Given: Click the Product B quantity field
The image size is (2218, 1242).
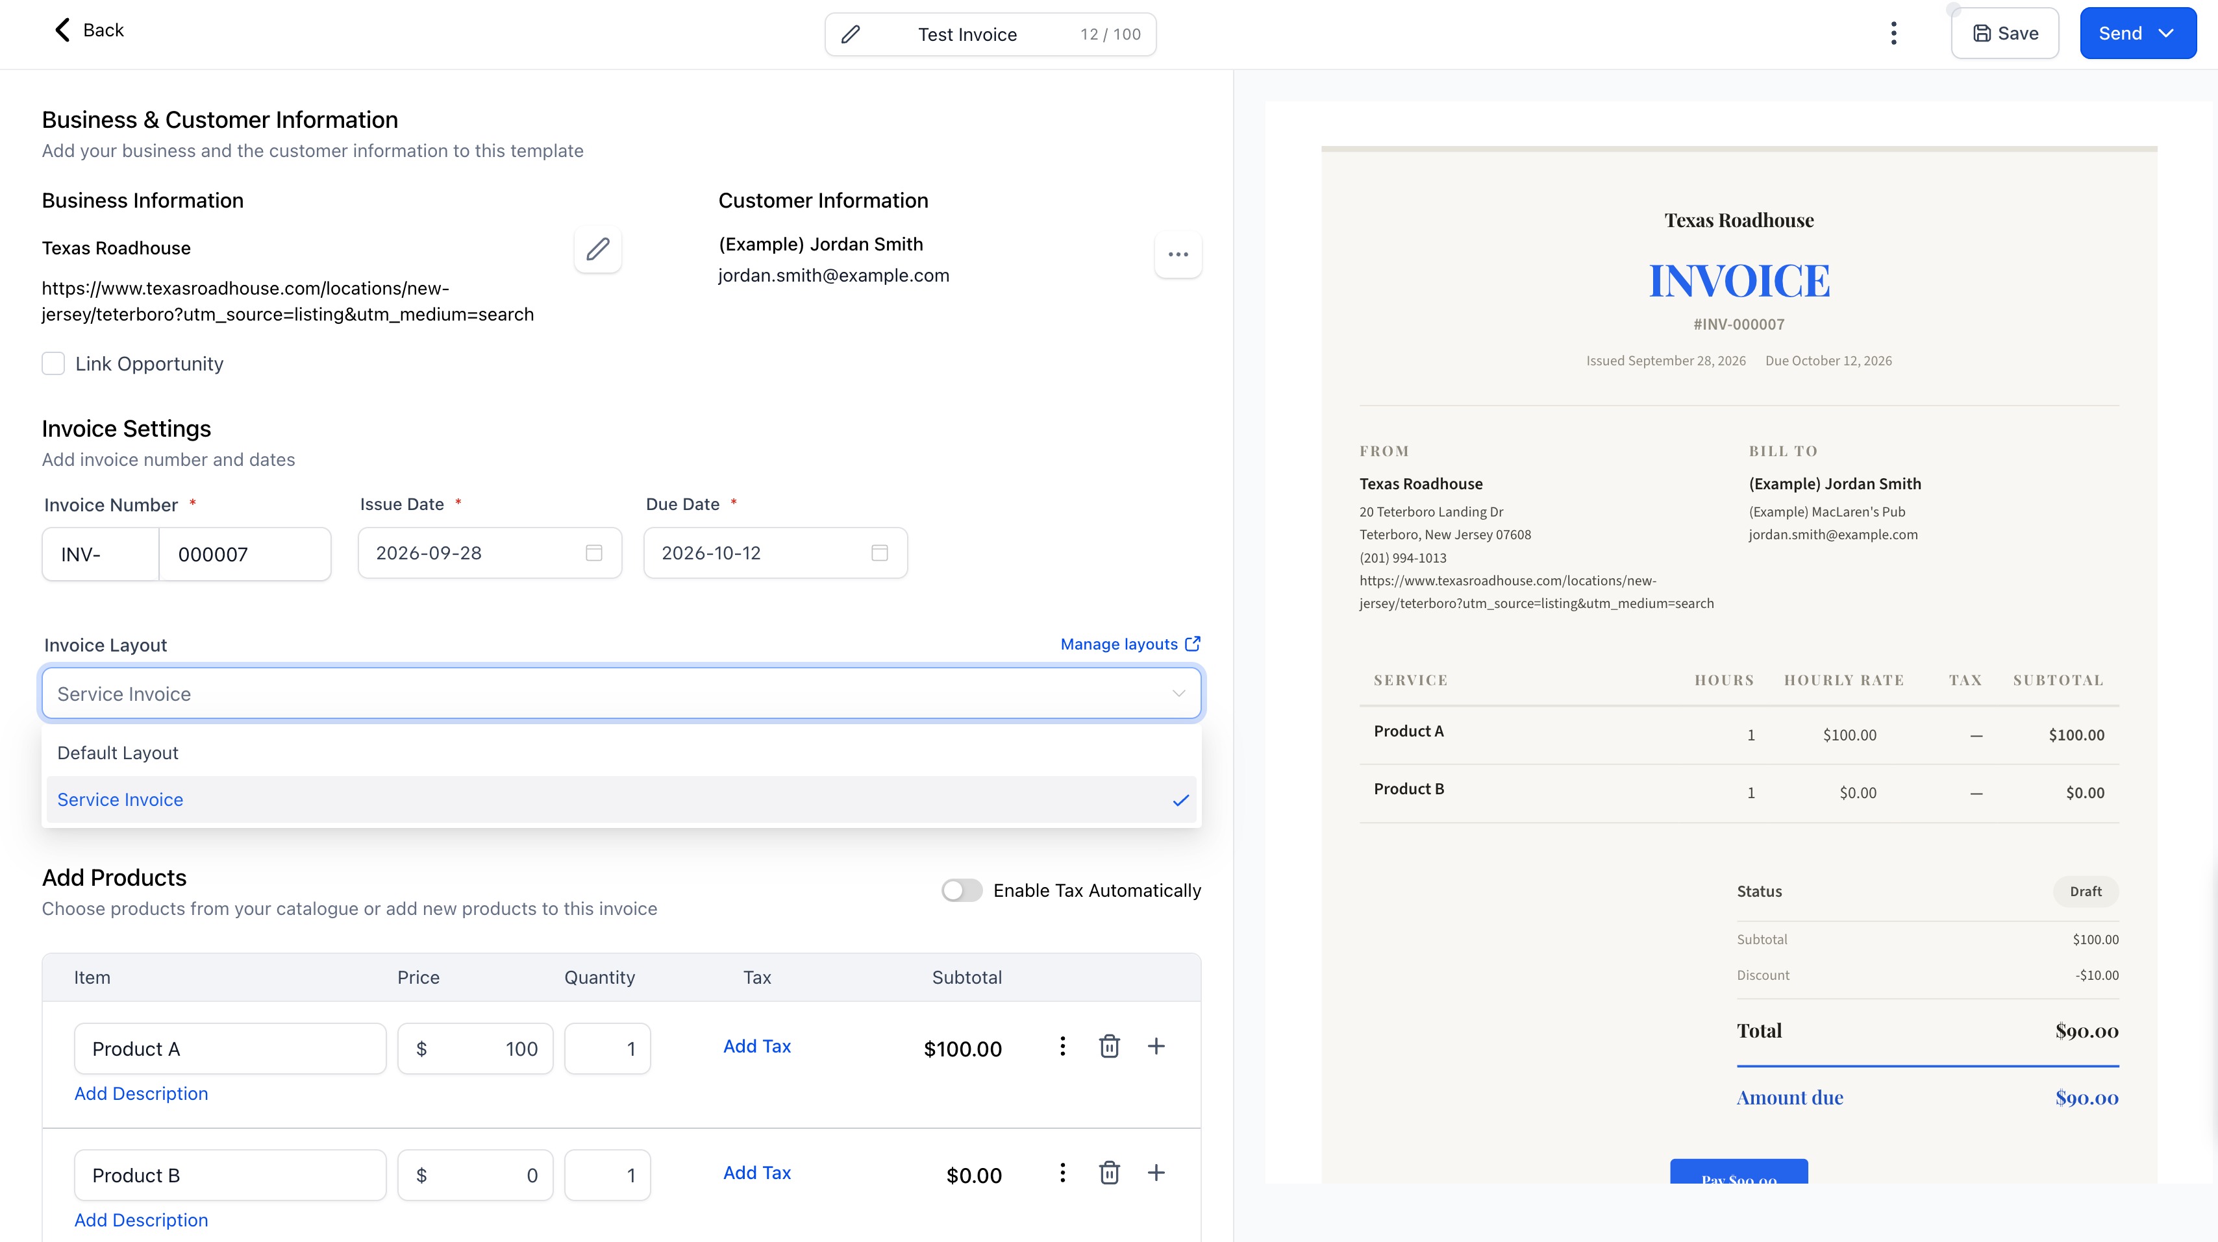Looking at the screenshot, I should [607, 1175].
